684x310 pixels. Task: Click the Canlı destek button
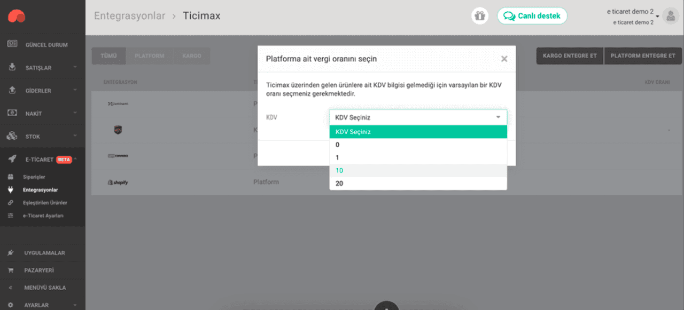point(532,16)
